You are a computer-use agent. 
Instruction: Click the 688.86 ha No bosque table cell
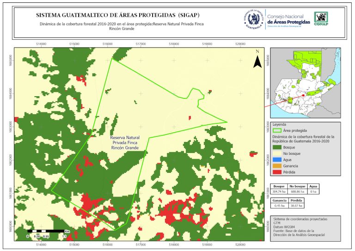299,191
